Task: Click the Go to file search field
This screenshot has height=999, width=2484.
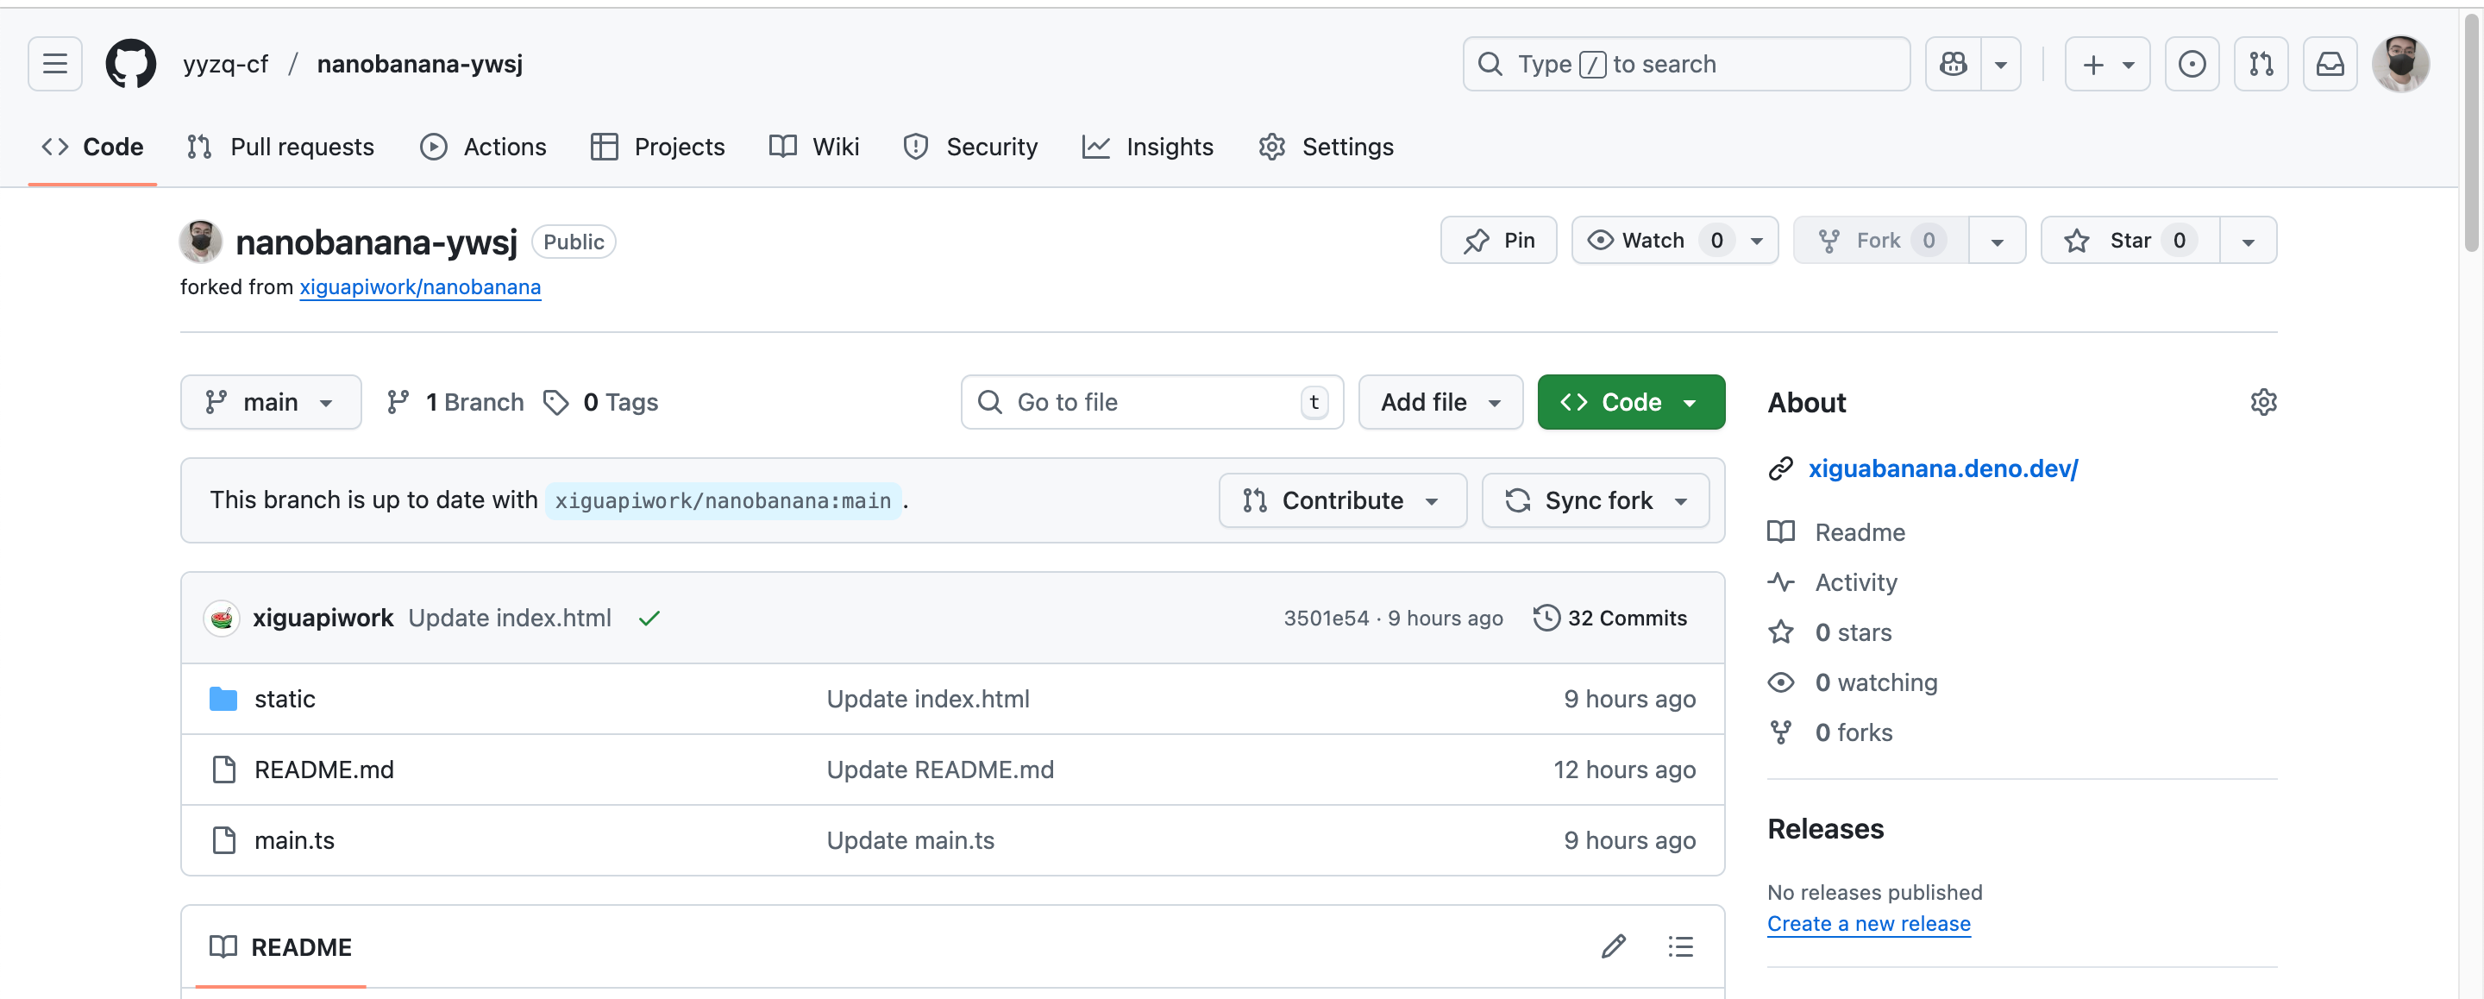Action: click(1138, 402)
